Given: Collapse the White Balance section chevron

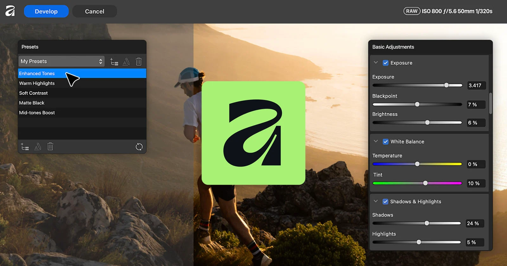Looking at the screenshot, I should tap(376, 142).
